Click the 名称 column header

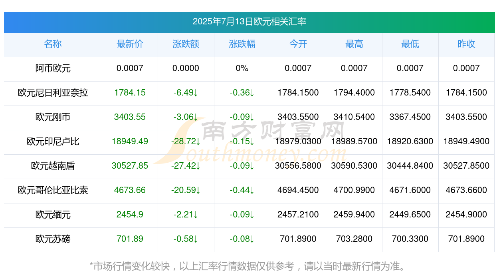pyautogui.click(x=53, y=44)
